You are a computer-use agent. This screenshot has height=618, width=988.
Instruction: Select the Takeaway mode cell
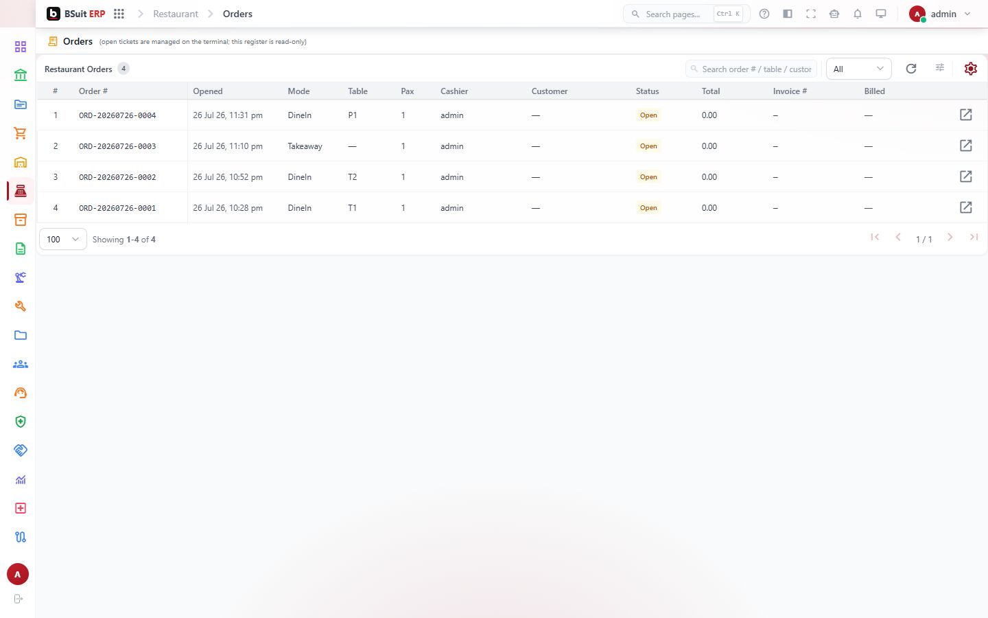tap(305, 146)
